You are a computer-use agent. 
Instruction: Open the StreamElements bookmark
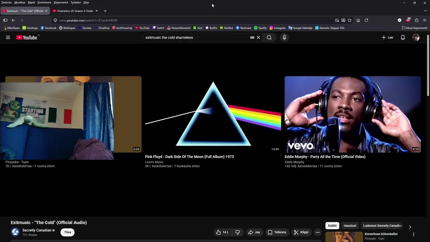(x=179, y=28)
